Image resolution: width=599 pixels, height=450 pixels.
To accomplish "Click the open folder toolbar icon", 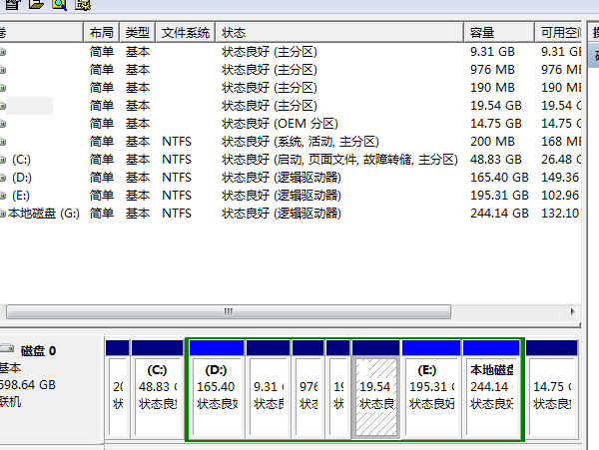I will [x=36, y=4].
